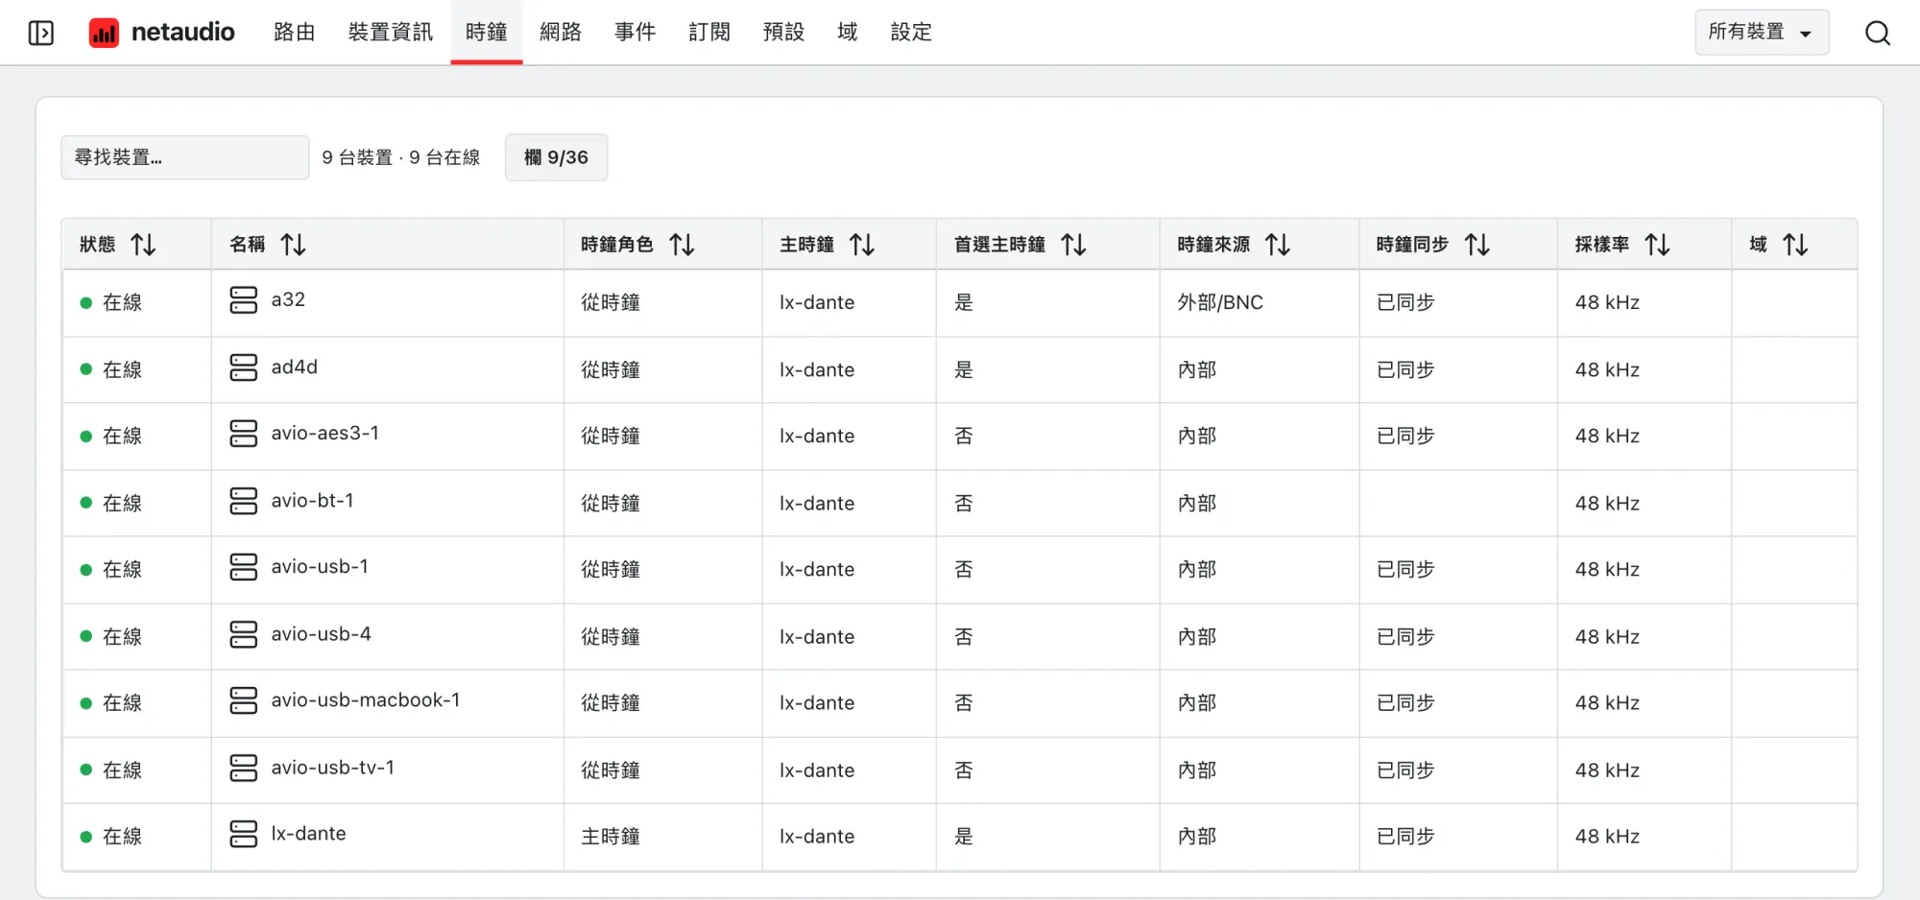Click the netaudio brand name
Image resolution: width=1920 pixels, height=900 pixels.
[x=182, y=33]
